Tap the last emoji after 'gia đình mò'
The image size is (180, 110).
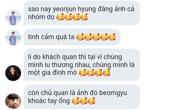coord(106,73)
